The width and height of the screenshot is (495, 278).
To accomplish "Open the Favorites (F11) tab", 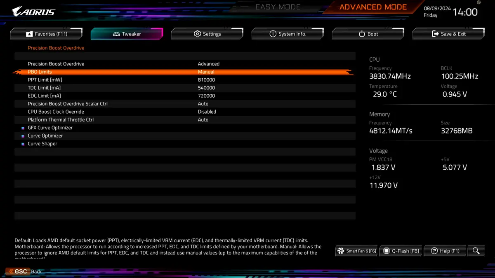I will coord(46,34).
